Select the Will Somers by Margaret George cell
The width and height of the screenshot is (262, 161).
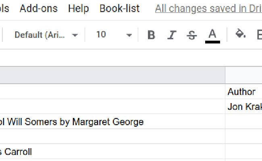[x=112, y=122]
